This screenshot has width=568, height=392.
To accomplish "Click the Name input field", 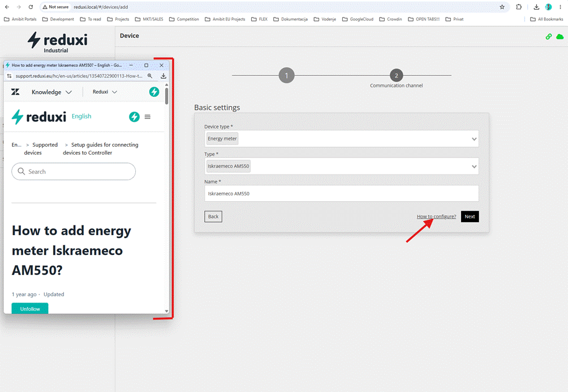I will point(341,194).
